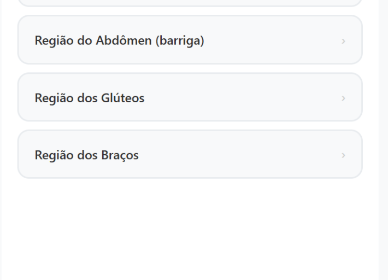
Task: Expand the Região dos Braços section
Action: (190, 155)
